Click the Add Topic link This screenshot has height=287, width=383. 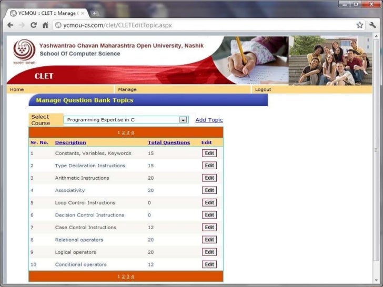click(x=209, y=120)
